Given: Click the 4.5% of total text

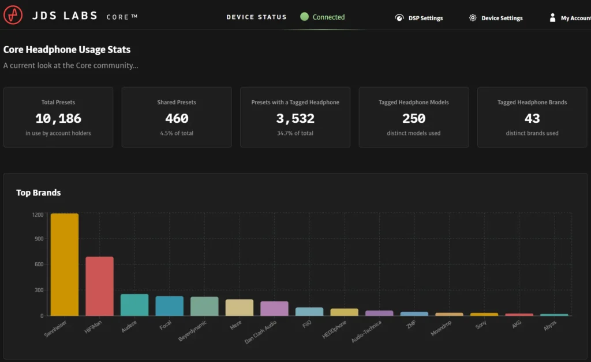Looking at the screenshot, I should click(177, 133).
